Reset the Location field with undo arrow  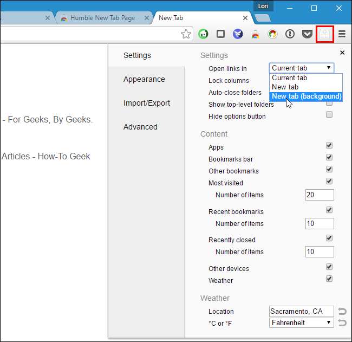[x=342, y=311]
